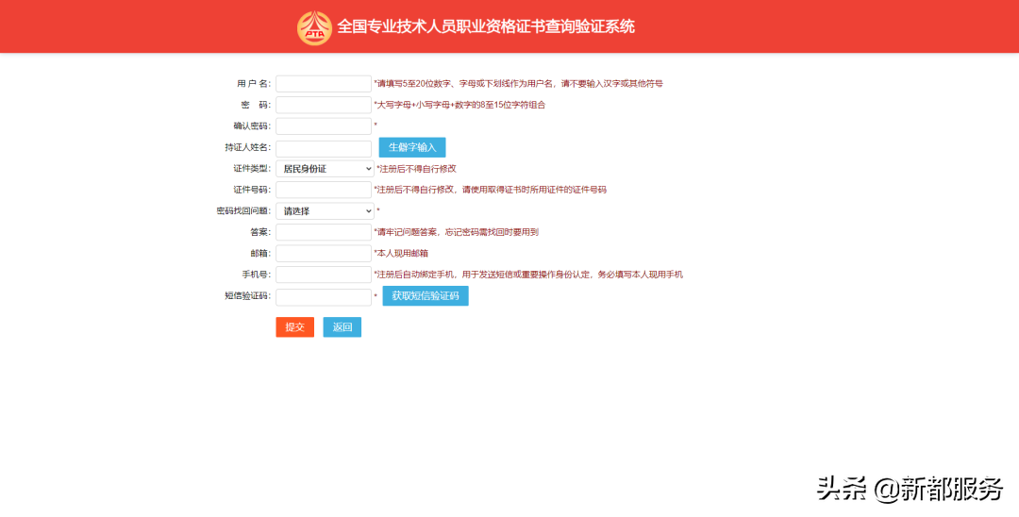The height and width of the screenshot is (517, 1019).
Task: Click the blue 返回 button
Action: tap(342, 327)
